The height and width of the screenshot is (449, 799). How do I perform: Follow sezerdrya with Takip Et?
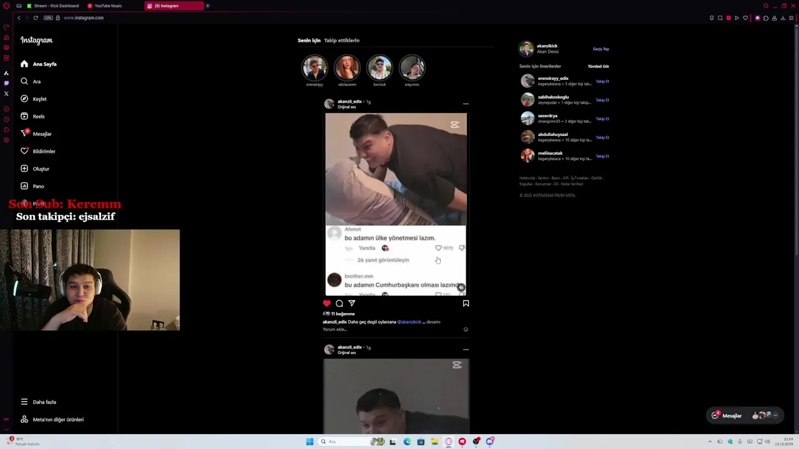click(602, 118)
